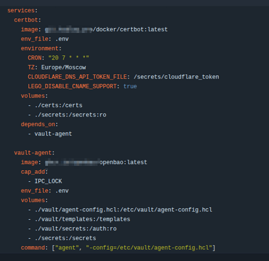Image resolution: width=269 pixels, height=261 pixels.
Task: Click the CRON value "20 7 * * *"
Action: click(x=68, y=58)
